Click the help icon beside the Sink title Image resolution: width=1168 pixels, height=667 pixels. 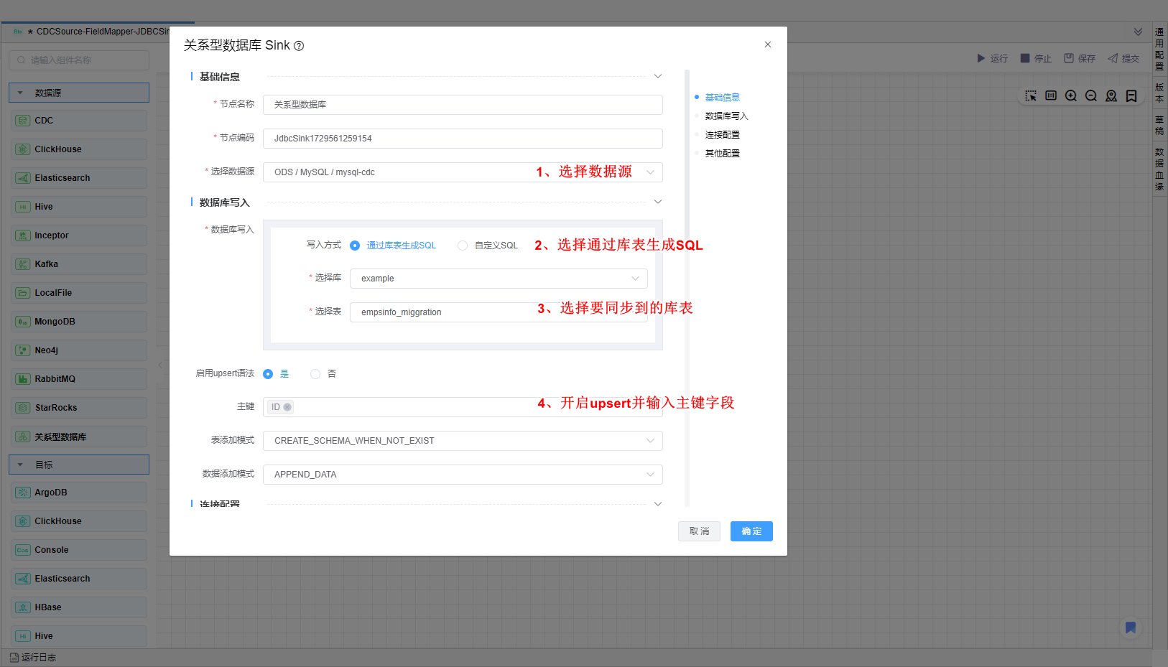pos(299,46)
